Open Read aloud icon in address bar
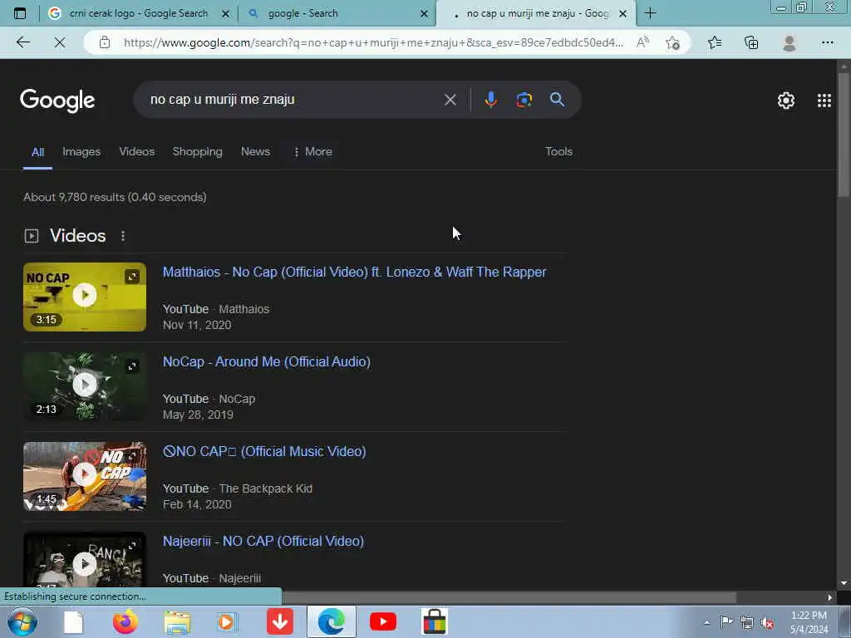This screenshot has width=851, height=638. tap(642, 42)
